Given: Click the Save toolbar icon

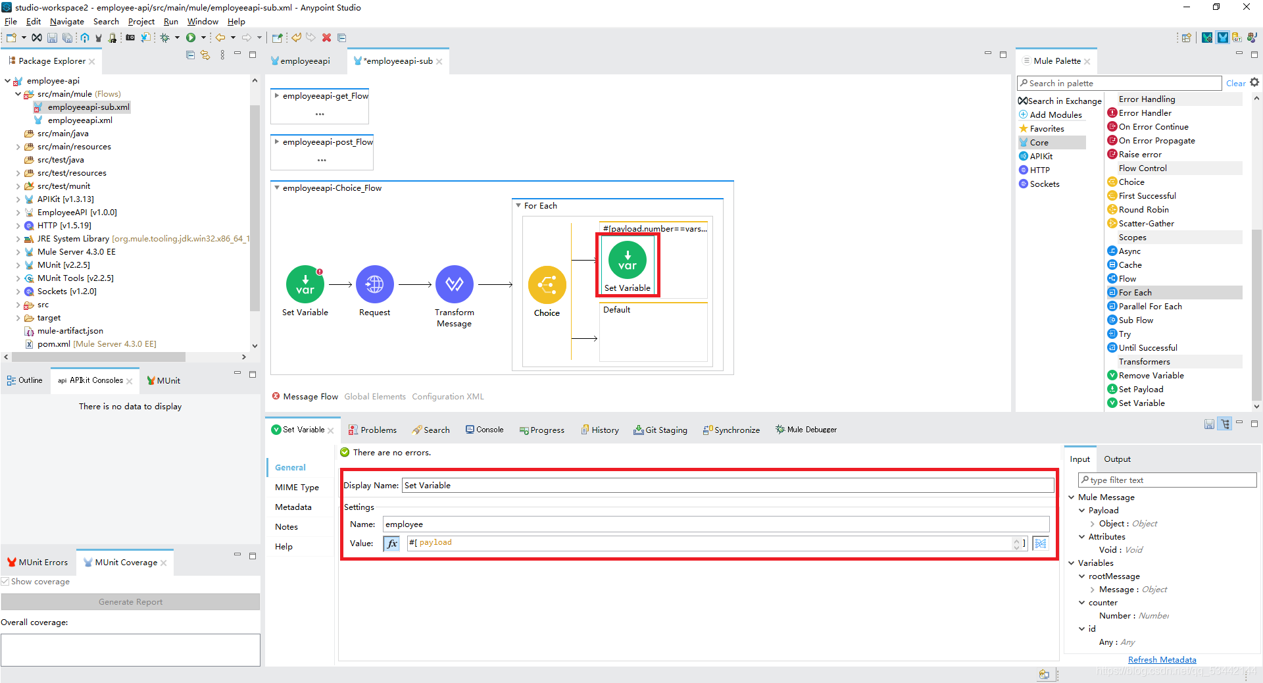Looking at the screenshot, I should (x=52, y=38).
